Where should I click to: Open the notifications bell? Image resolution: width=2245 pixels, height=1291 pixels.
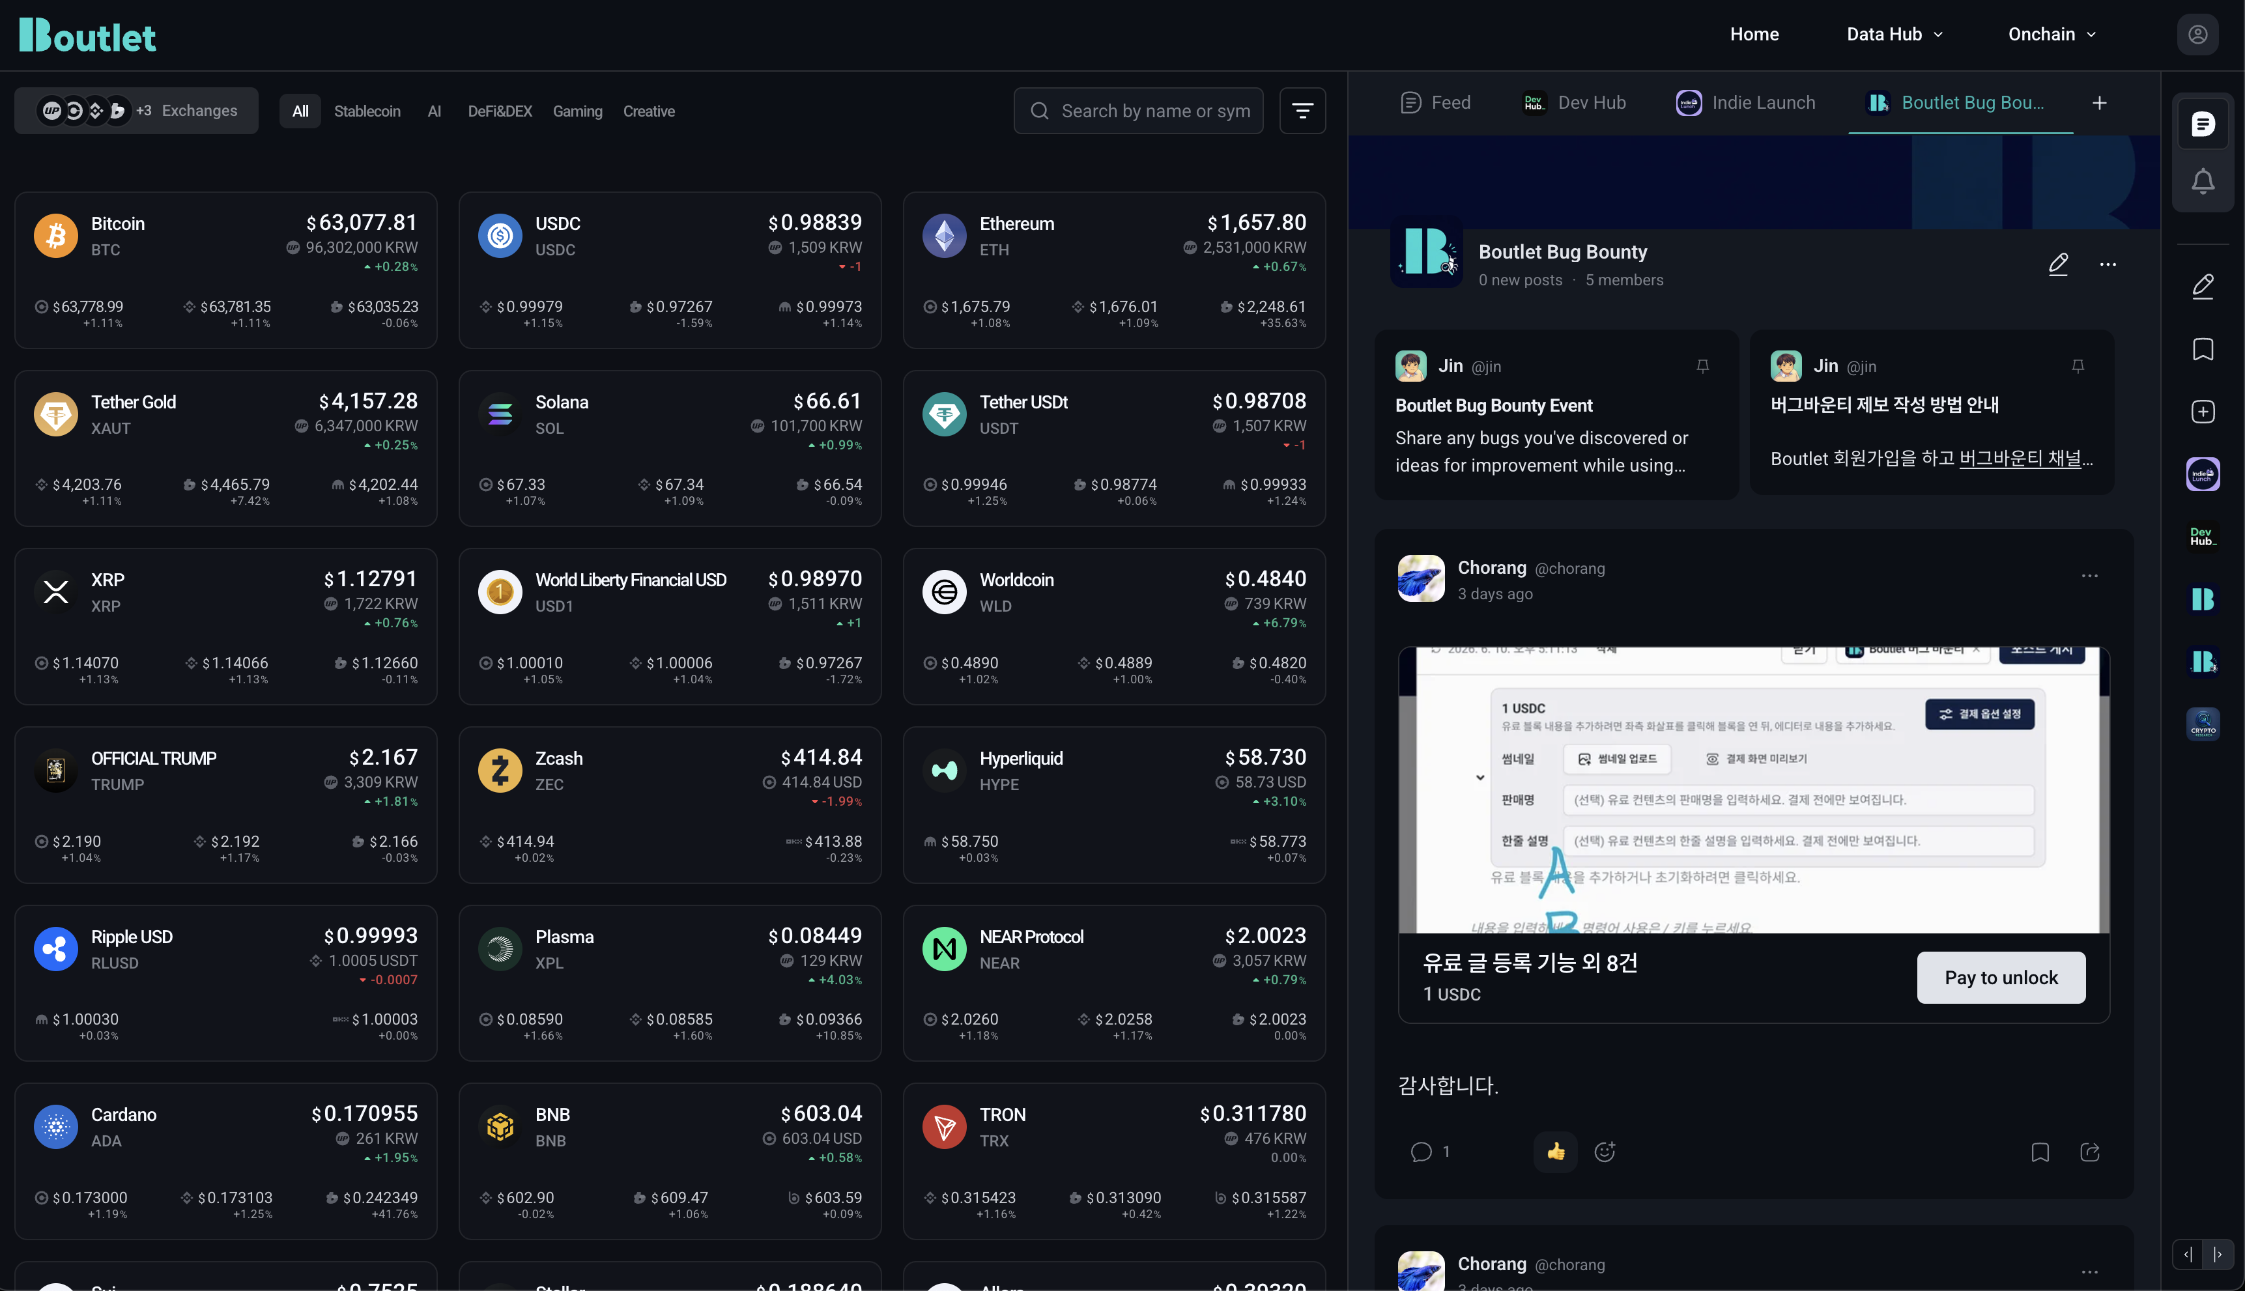pyautogui.click(x=2203, y=182)
